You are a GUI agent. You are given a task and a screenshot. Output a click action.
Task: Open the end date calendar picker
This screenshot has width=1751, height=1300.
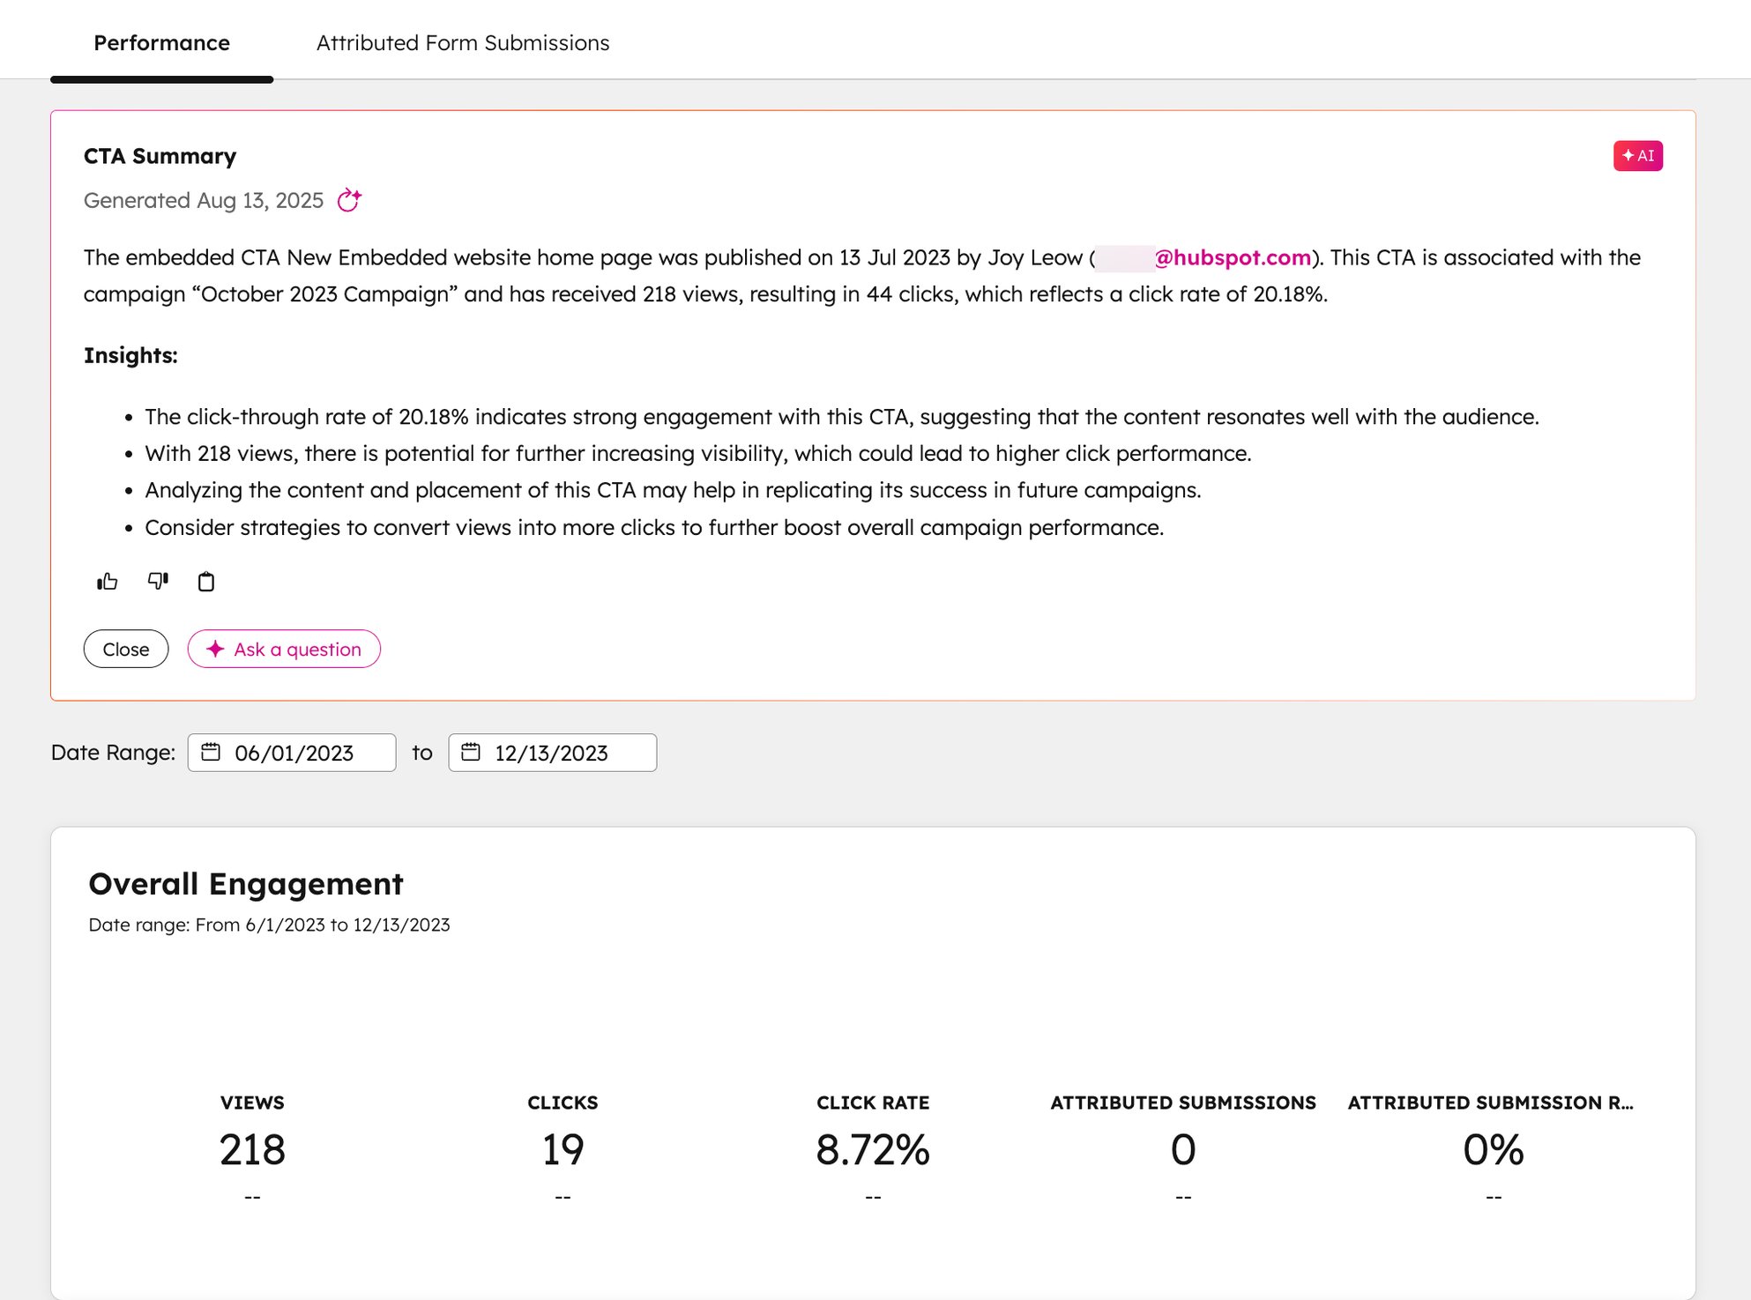click(x=472, y=752)
